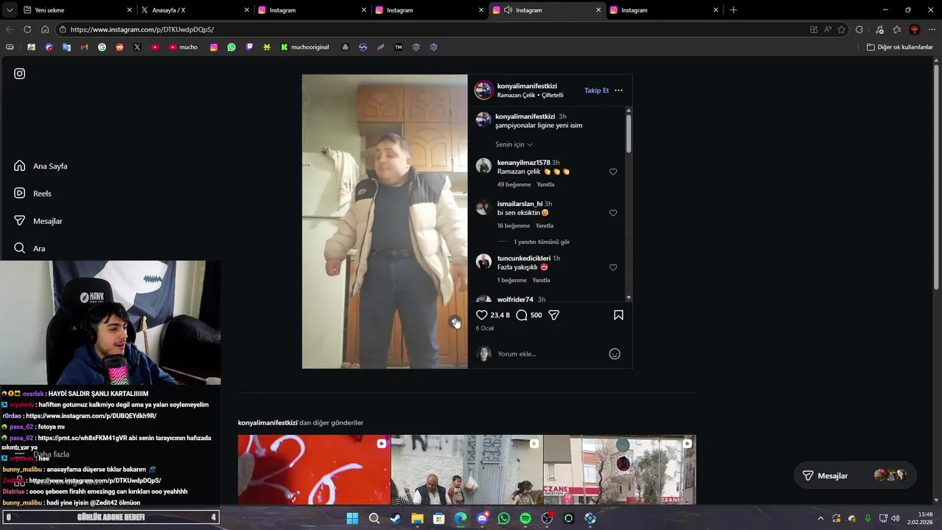942x530 pixels.
Task: Open read aloud icon in address bar
Action: (x=828, y=29)
